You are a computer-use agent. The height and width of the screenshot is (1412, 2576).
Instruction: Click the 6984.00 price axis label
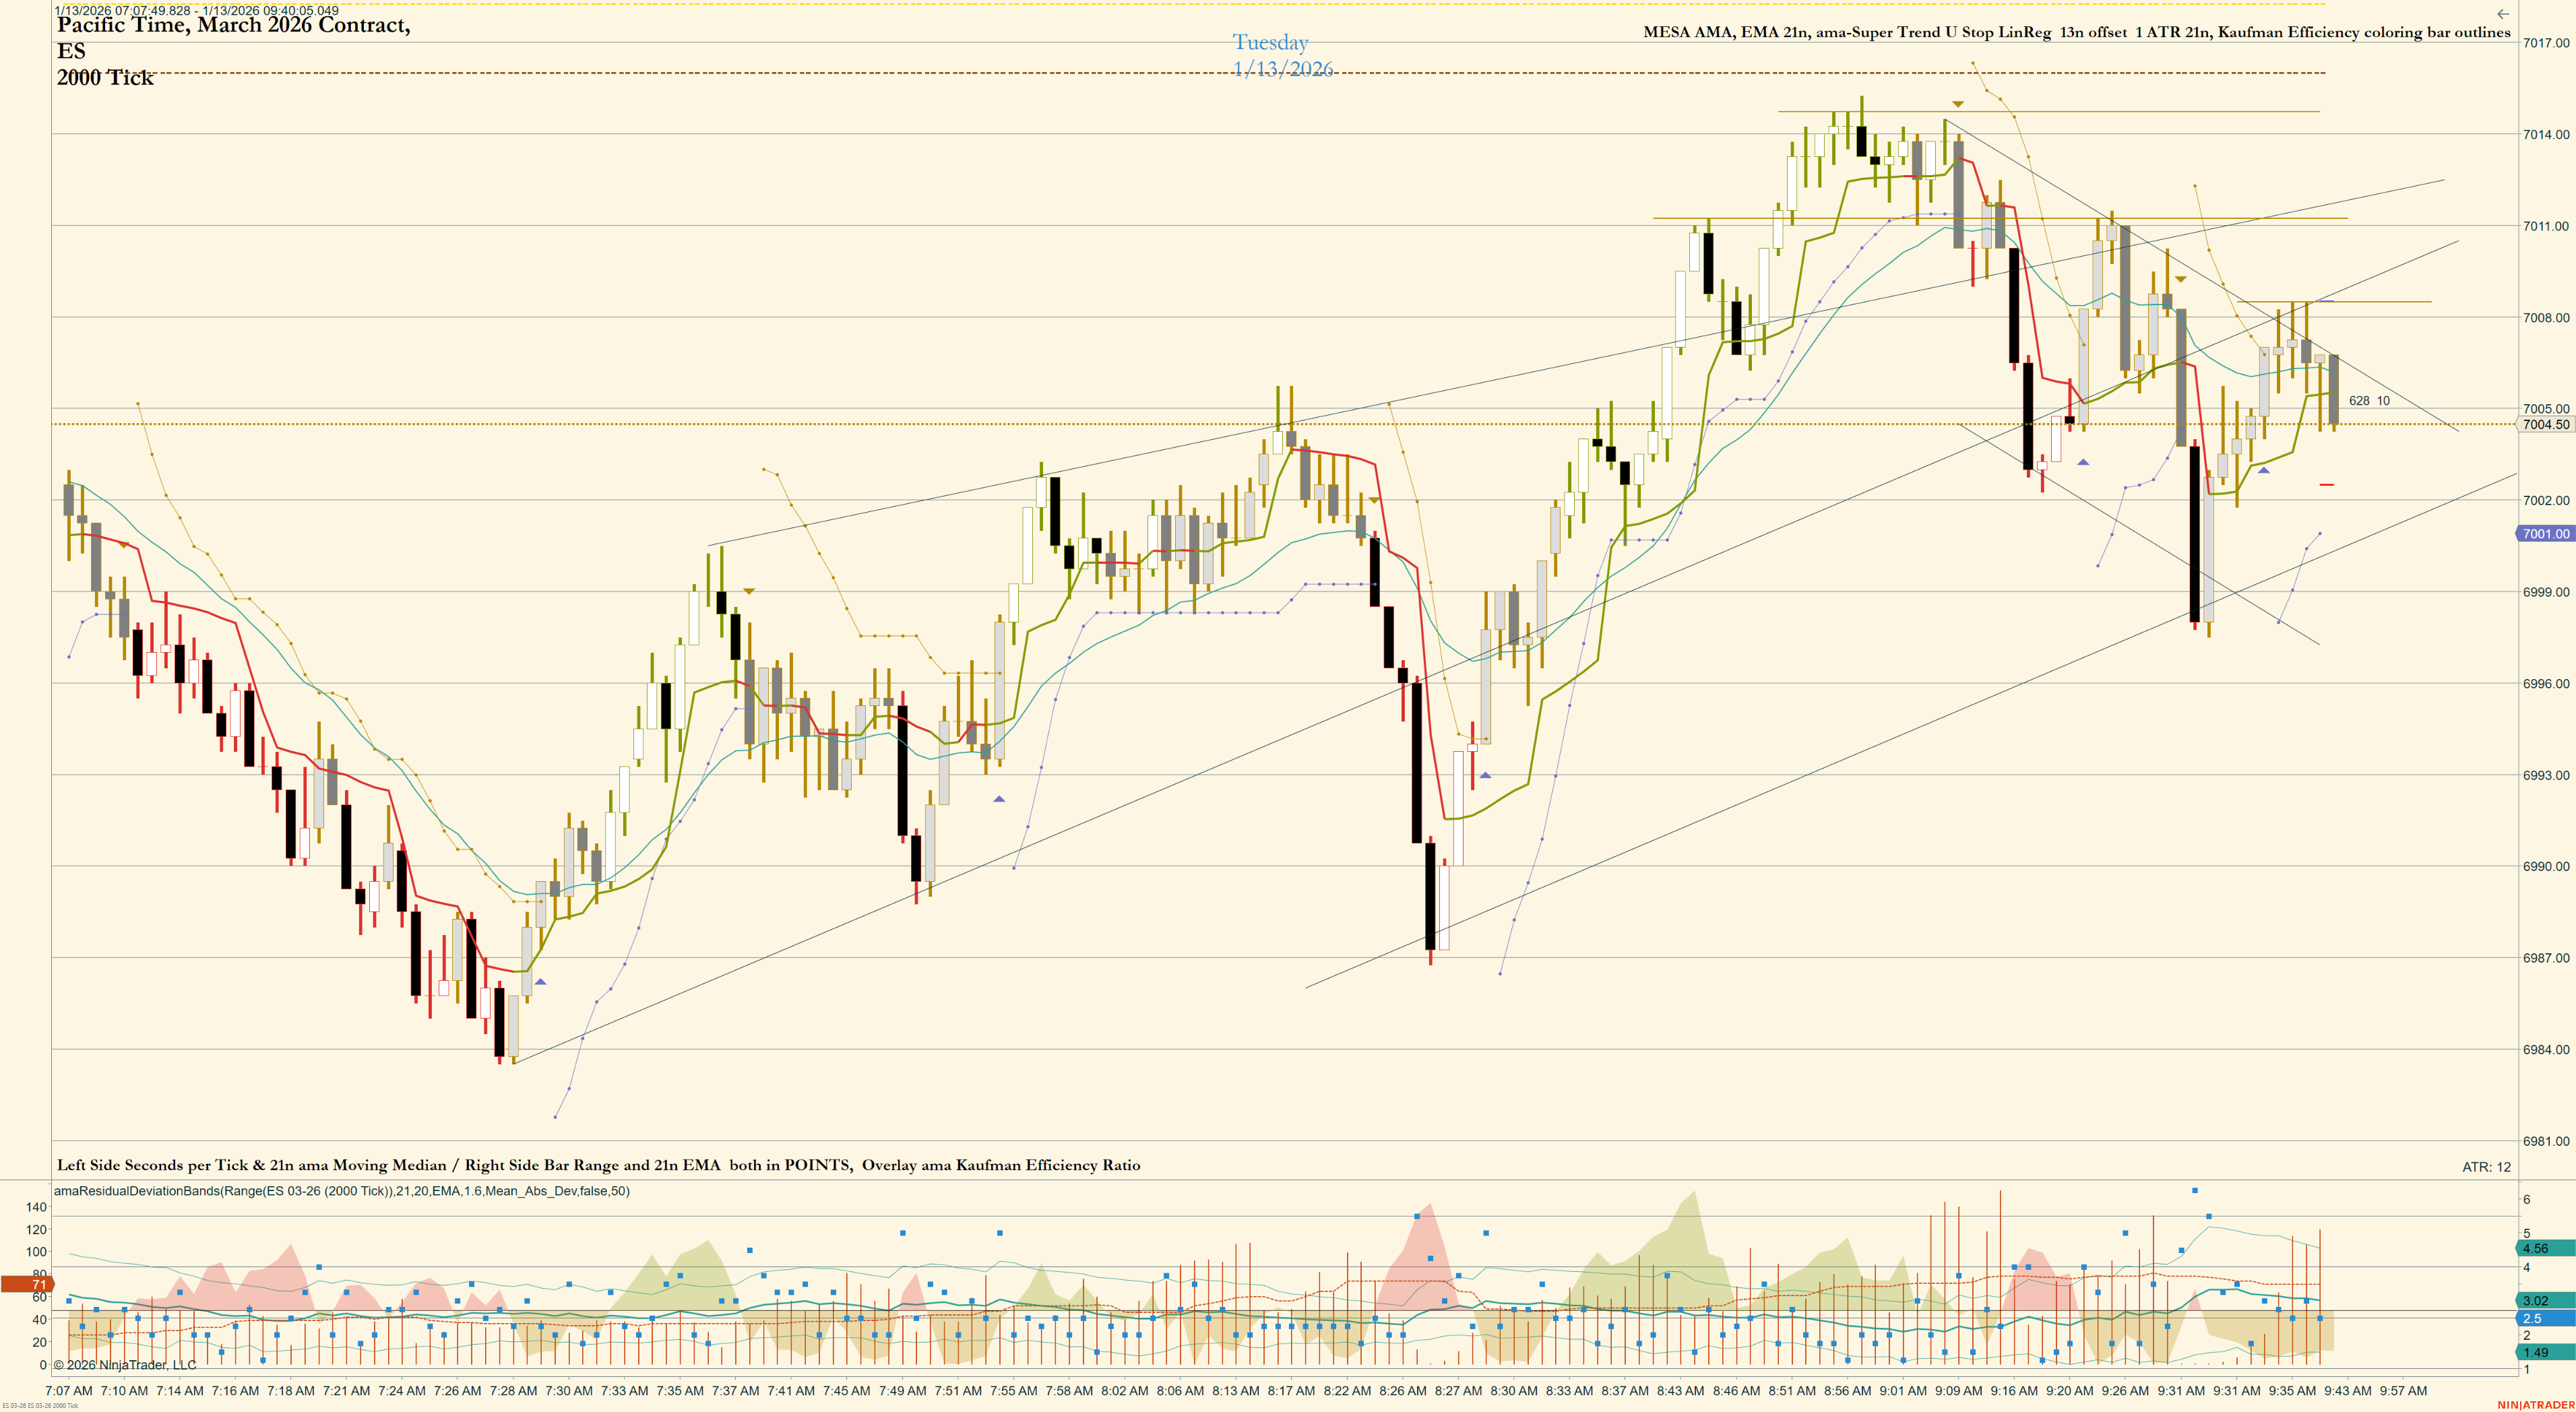2546,1050
